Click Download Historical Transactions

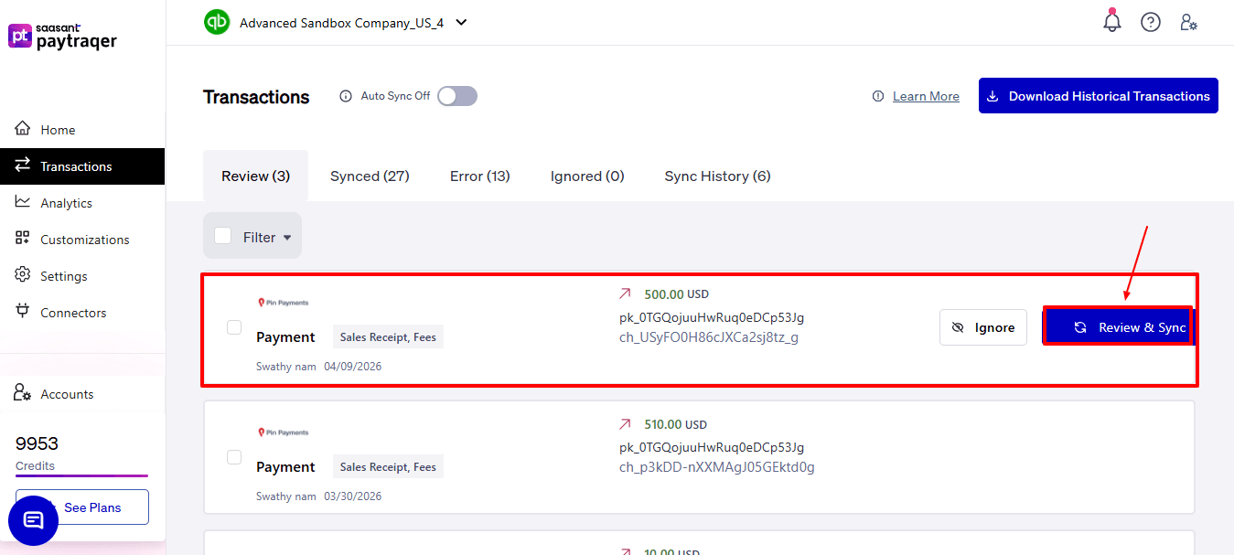[x=1098, y=95]
